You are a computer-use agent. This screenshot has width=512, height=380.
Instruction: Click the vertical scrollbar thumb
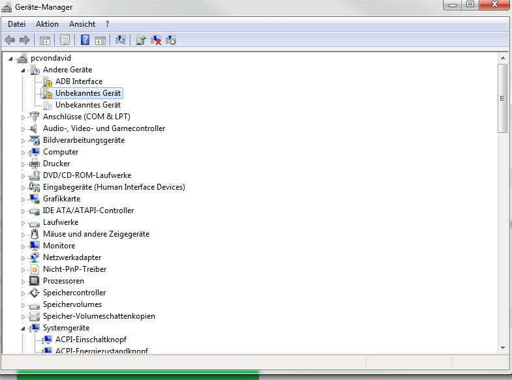(x=502, y=98)
